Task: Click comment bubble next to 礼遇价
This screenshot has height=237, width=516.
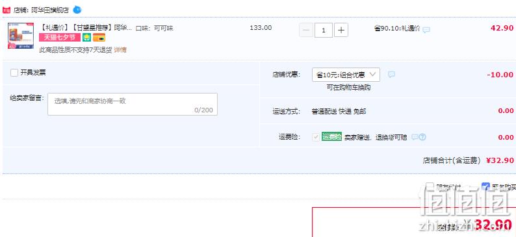Action: [426, 30]
